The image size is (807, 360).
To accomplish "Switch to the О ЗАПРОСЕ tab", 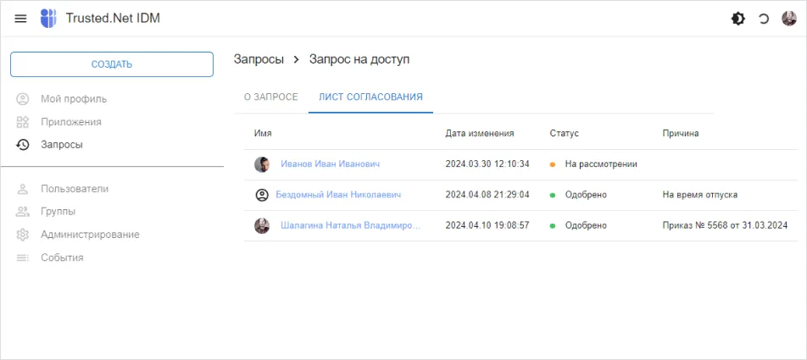I will click(271, 97).
